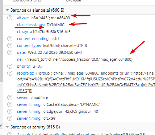Select the value h3=":443"; ma=86400
The image size is (155, 135).
click(51, 18)
